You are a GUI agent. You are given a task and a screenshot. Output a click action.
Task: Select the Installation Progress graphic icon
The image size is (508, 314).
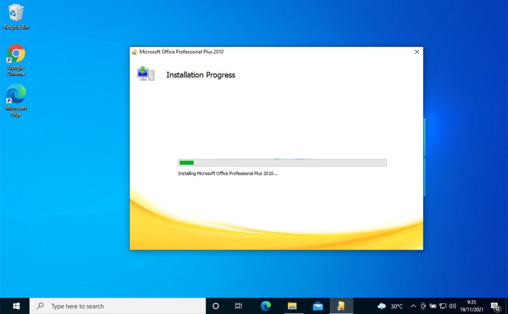pos(145,73)
